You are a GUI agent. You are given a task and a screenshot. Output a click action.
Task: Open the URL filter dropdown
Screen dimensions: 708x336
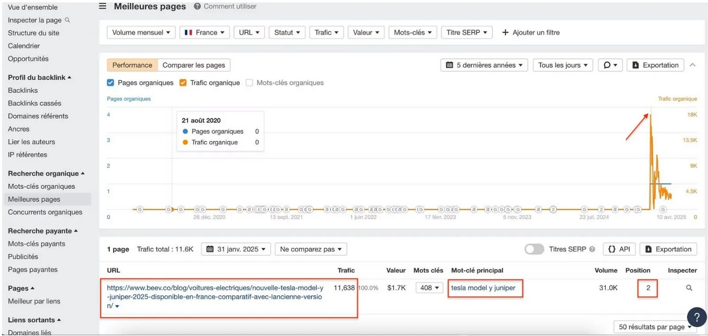[x=249, y=32]
